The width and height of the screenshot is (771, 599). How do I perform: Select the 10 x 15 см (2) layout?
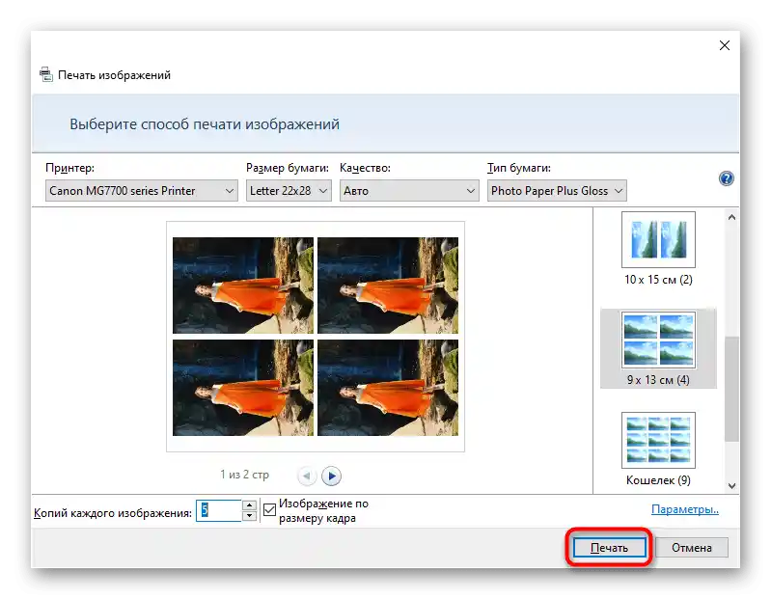(x=658, y=249)
